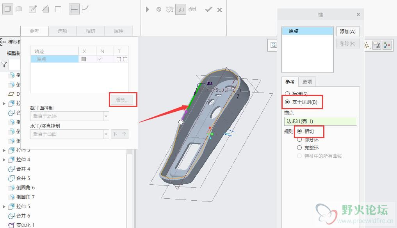The image size is (397, 228).
Task: Click the 倒圆角 7 round feature icon
Action: [x=11, y=197]
